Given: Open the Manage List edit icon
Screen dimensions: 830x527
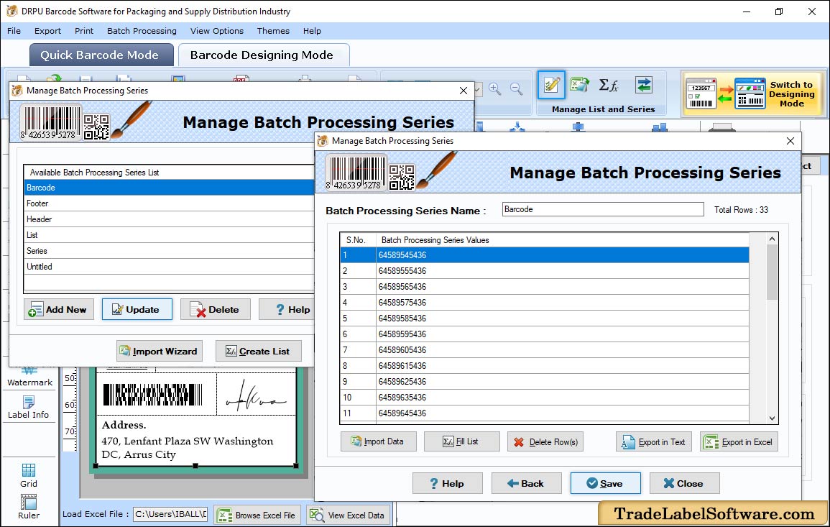Looking at the screenshot, I should (551, 86).
